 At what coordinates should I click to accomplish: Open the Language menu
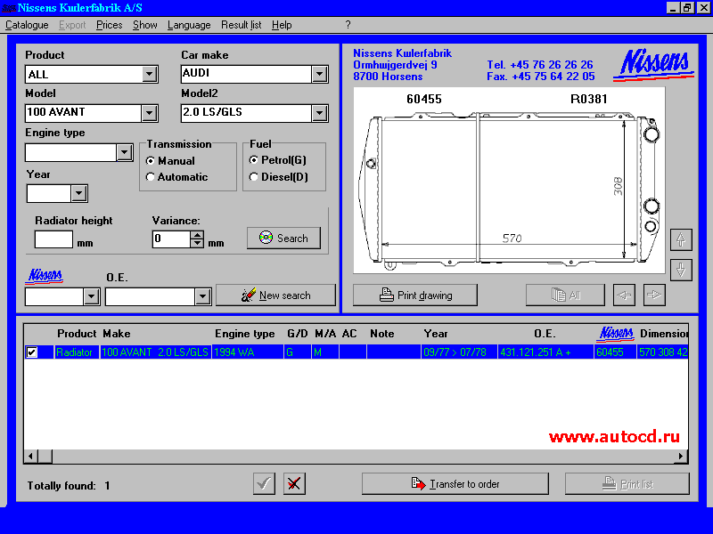pyautogui.click(x=189, y=25)
